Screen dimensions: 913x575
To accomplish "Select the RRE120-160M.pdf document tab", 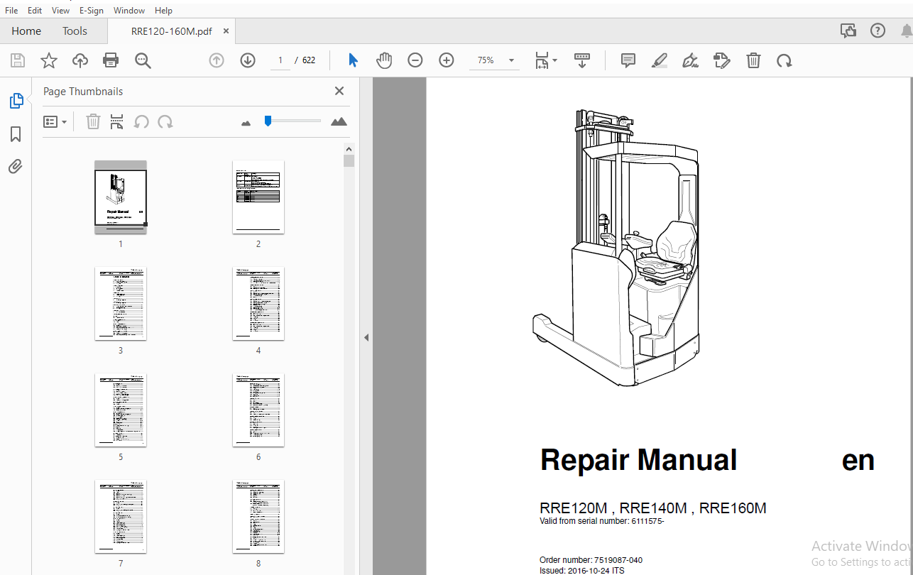I will click(x=171, y=31).
